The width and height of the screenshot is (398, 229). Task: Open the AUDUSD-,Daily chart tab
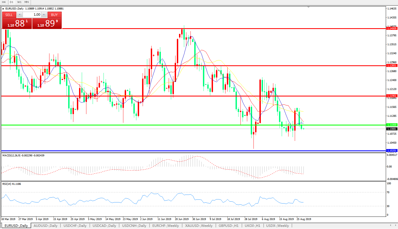[x=45, y=225]
